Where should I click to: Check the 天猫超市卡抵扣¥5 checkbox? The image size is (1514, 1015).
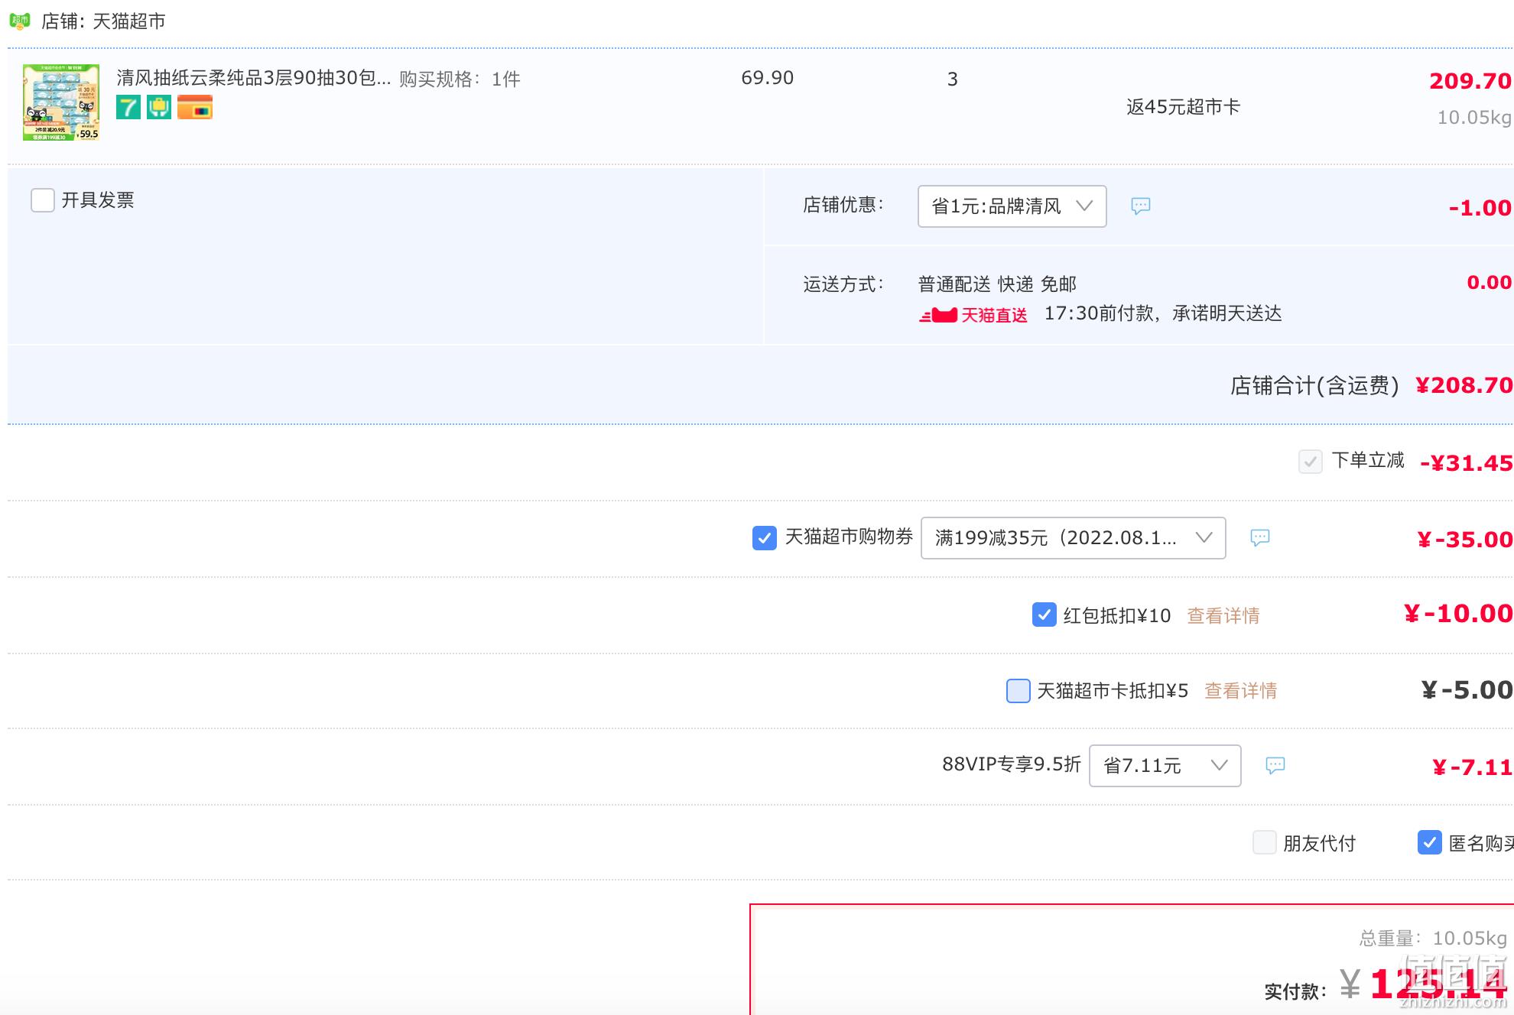(x=1019, y=691)
